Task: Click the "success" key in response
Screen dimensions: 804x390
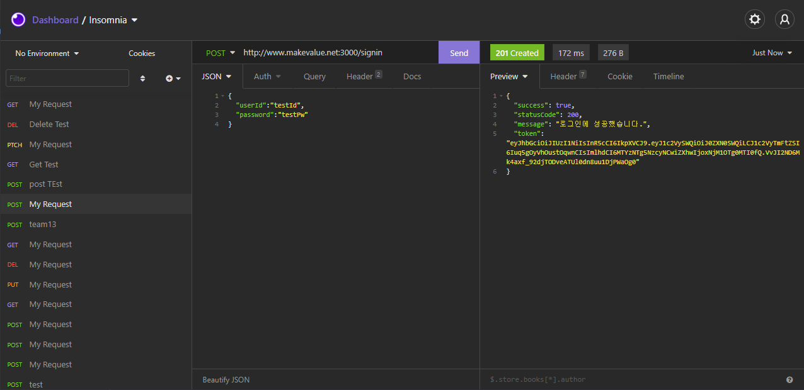Action: coord(531,105)
